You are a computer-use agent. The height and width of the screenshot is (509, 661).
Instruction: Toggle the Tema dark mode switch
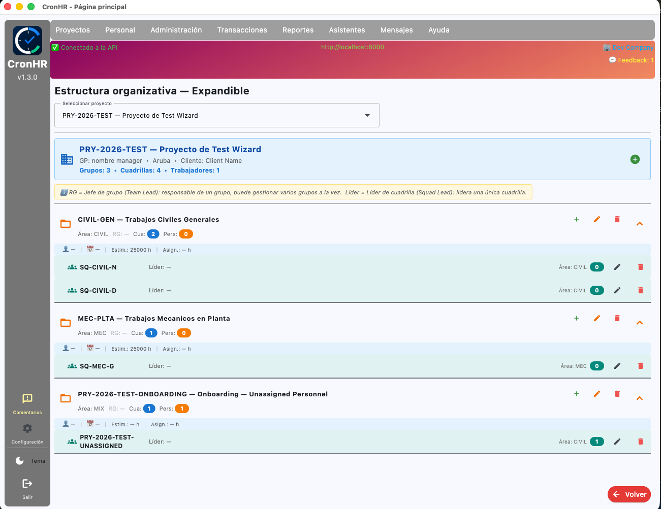20,461
